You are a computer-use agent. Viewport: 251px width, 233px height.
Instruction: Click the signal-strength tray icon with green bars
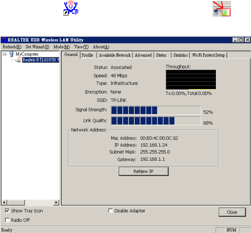pyautogui.click(x=226, y=12)
